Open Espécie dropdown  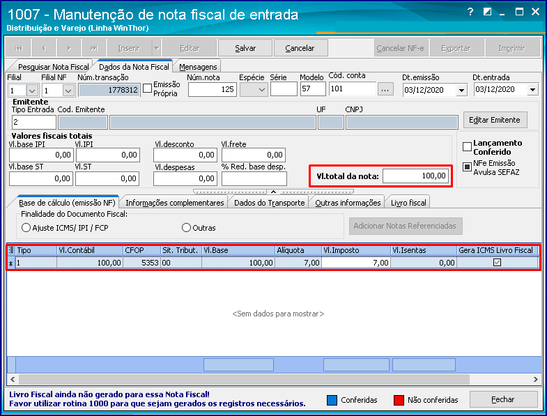point(262,90)
